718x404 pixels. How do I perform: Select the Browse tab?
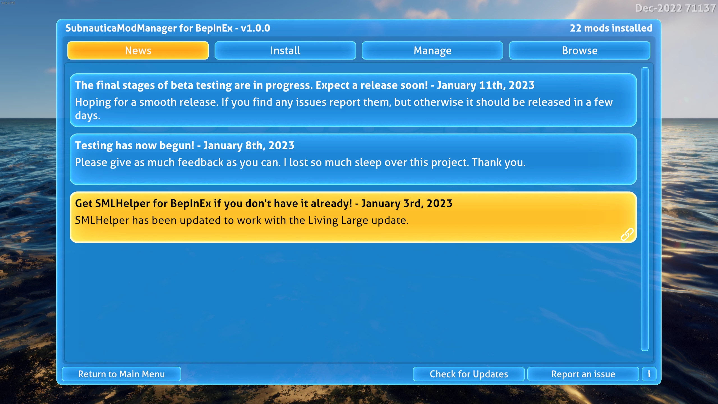[x=580, y=50]
